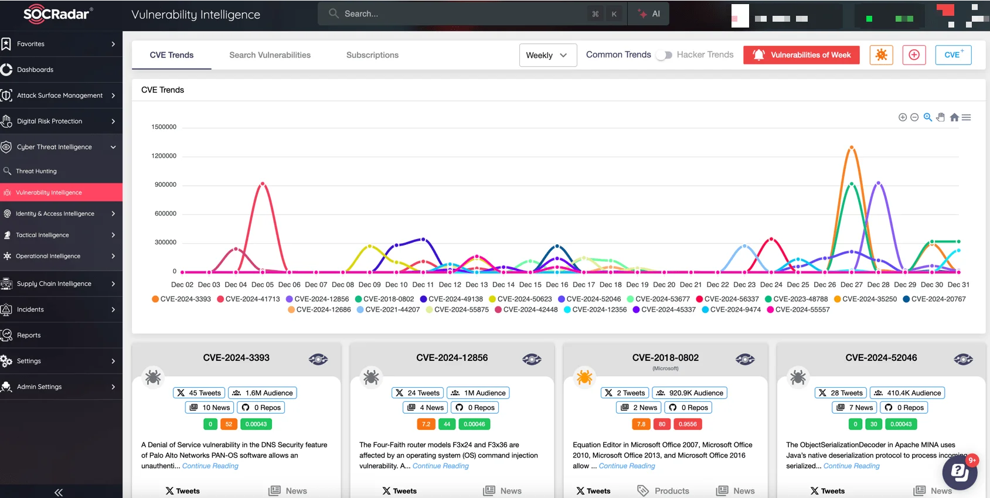
Task: Click the CVE+ add button
Action: (953, 55)
